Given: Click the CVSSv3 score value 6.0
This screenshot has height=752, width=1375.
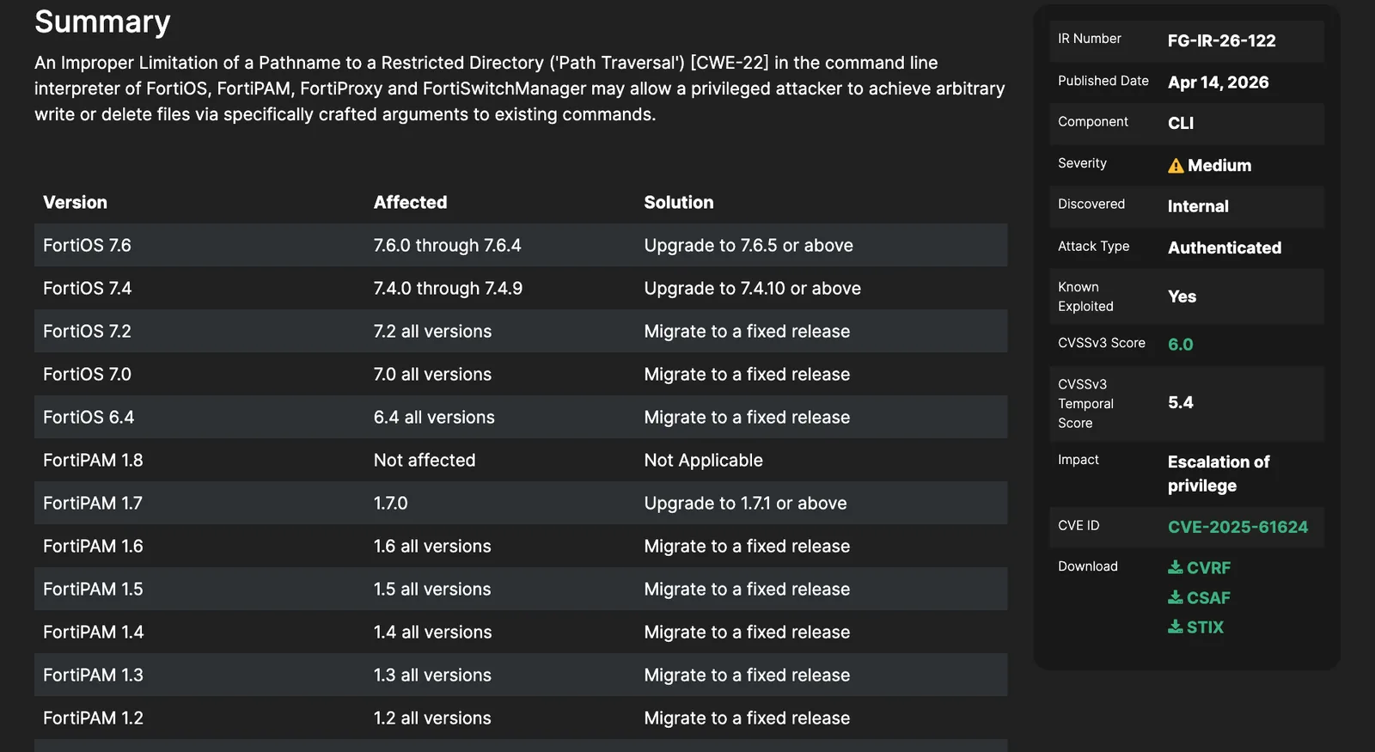Looking at the screenshot, I should 1180,345.
